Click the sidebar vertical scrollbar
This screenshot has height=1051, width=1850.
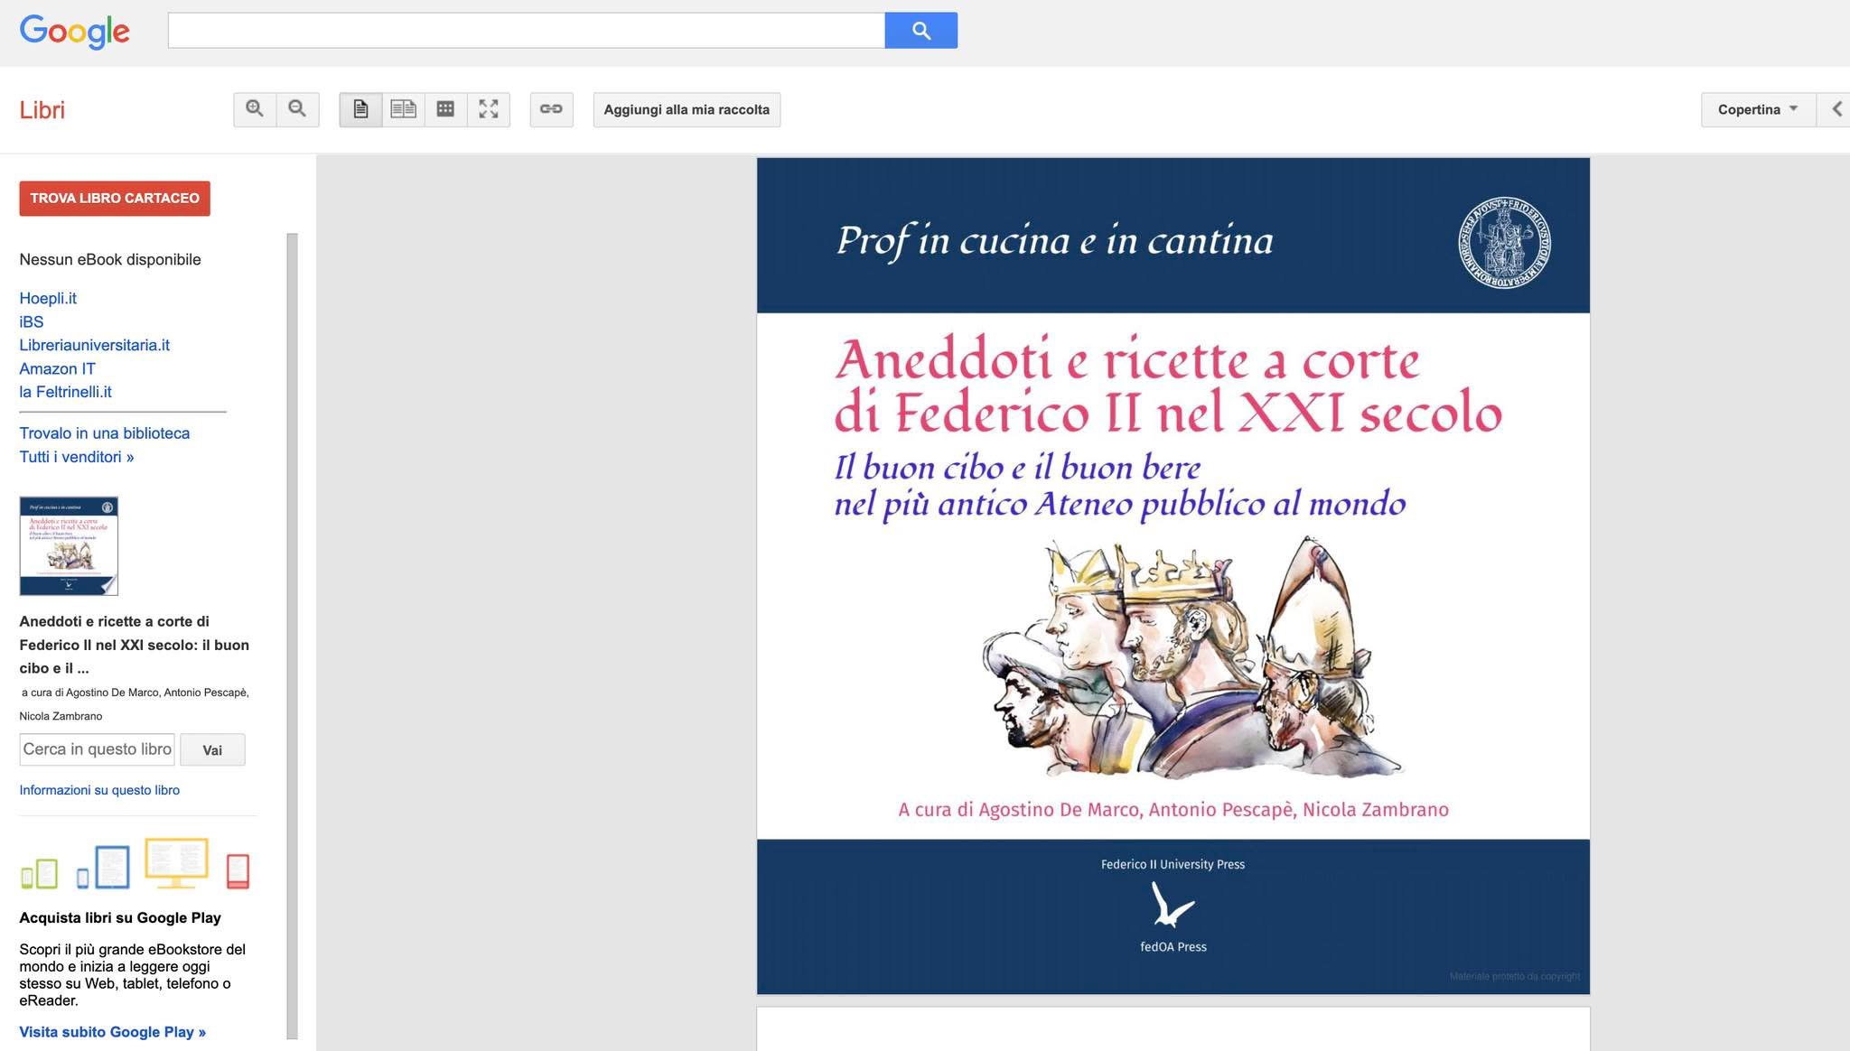click(x=292, y=636)
